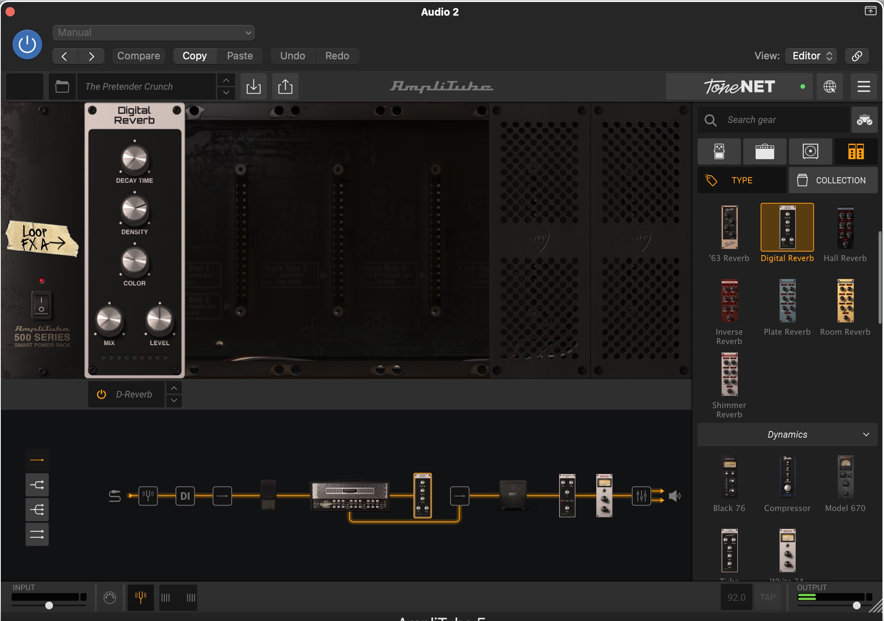Select the COLLECTION sorting tab

click(x=833, y=180)
